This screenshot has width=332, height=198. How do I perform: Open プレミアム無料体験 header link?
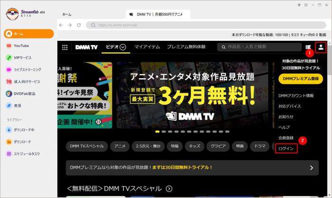[186, 47]
